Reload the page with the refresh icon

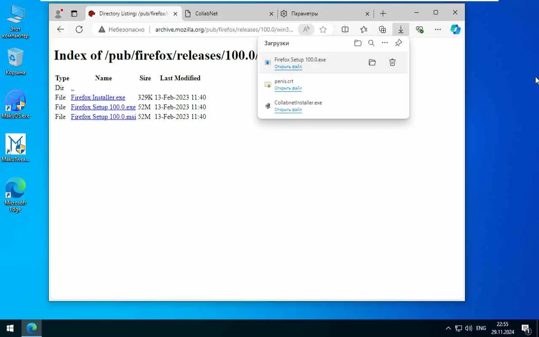click(x=79, y=29)
